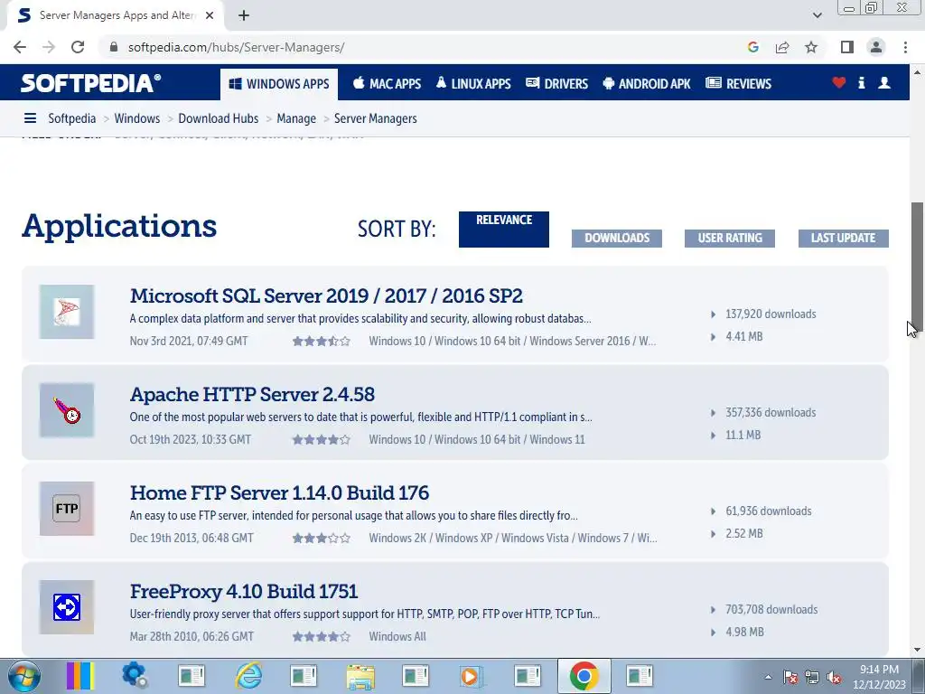Open the favorites heart icon
Viewport: 925px width, 694px height.
coord(839,82)
